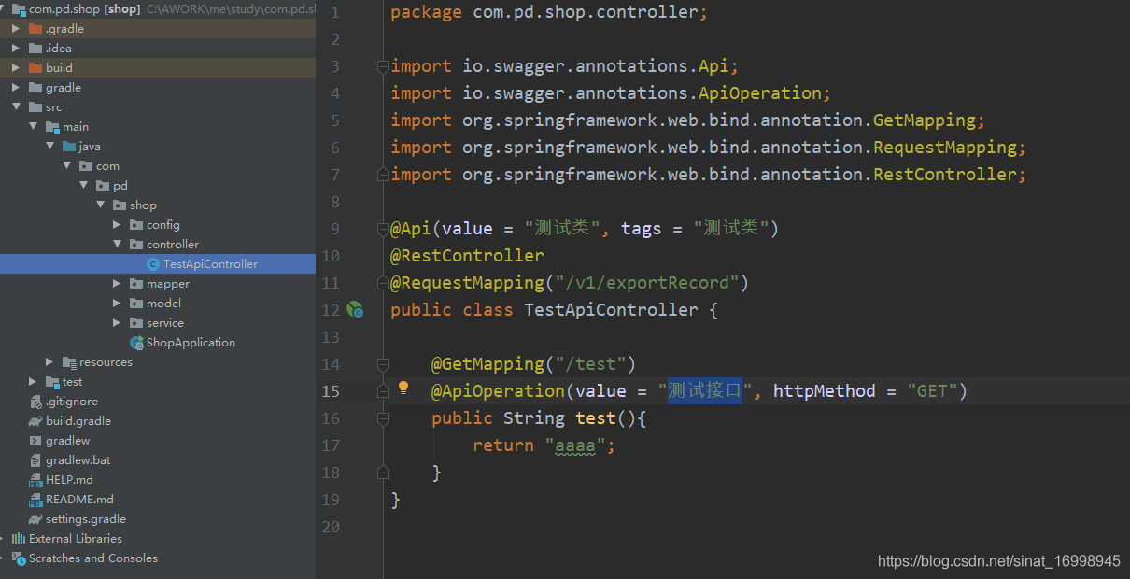Click the TestApiController class icon
1130x579 pixels.
pyautogui.click(x=153, y=264)
